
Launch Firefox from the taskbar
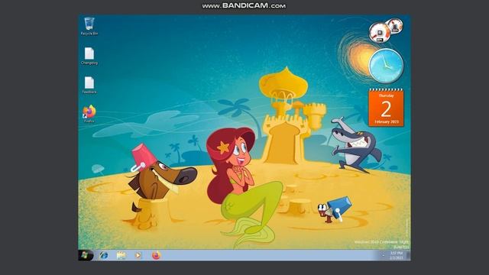(156, 255)
